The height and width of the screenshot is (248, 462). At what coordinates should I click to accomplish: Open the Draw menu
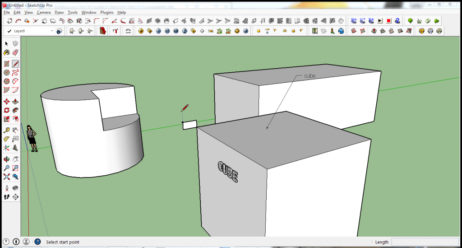click(59, 12)
